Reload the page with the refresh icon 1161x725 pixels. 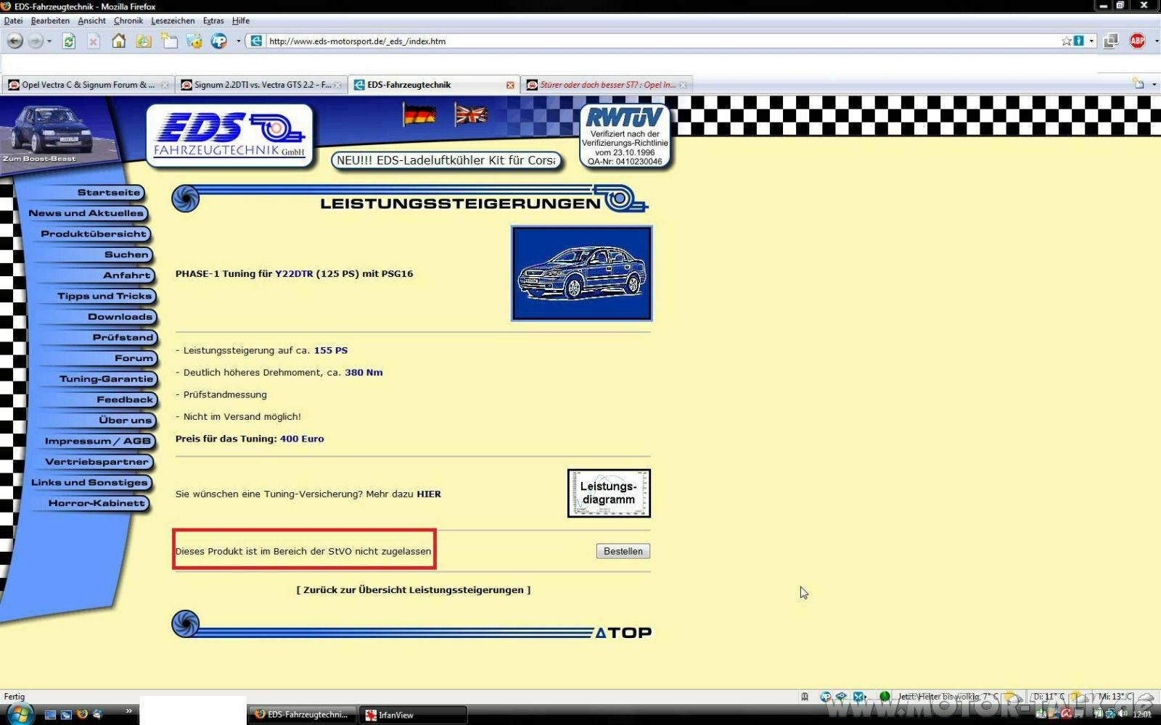click(69, 41)
